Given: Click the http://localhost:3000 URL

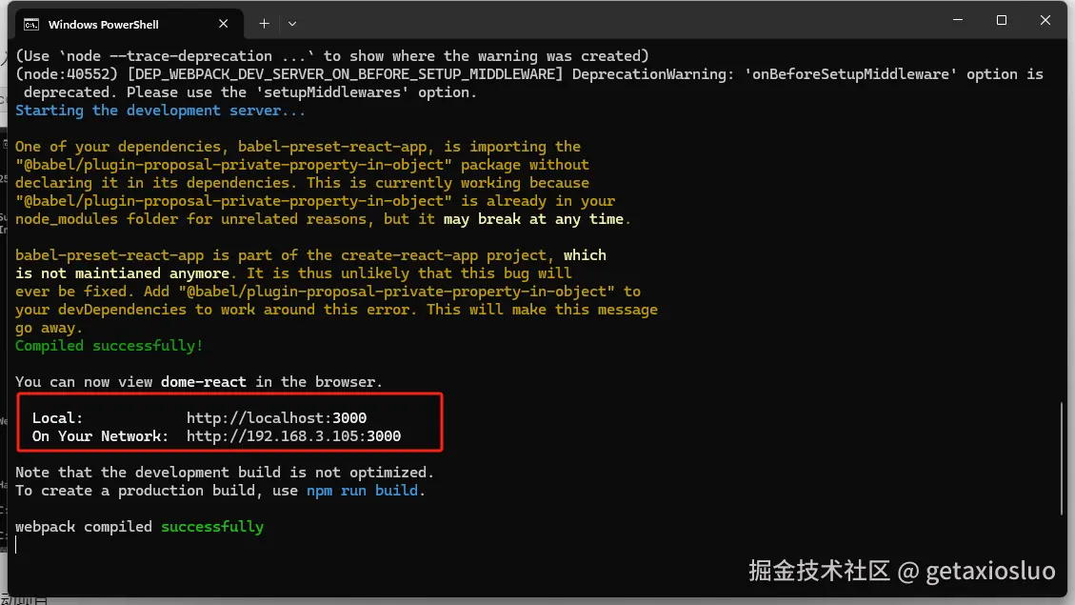Looking at the screenshot, I should 276,417.
